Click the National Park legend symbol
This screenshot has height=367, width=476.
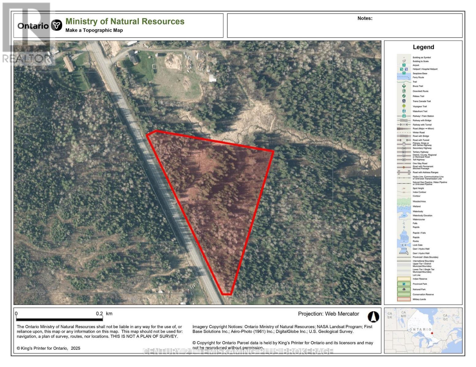coord(404,289)
